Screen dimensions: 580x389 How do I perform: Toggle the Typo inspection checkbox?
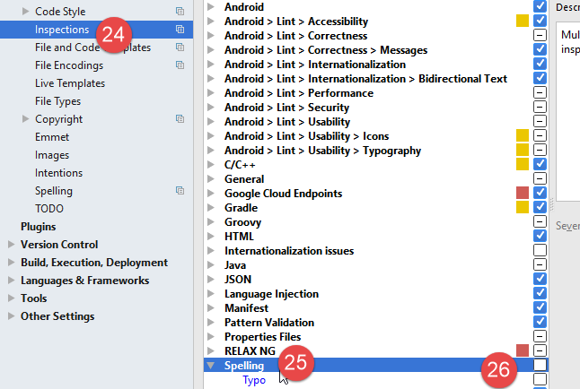[540, 380]
